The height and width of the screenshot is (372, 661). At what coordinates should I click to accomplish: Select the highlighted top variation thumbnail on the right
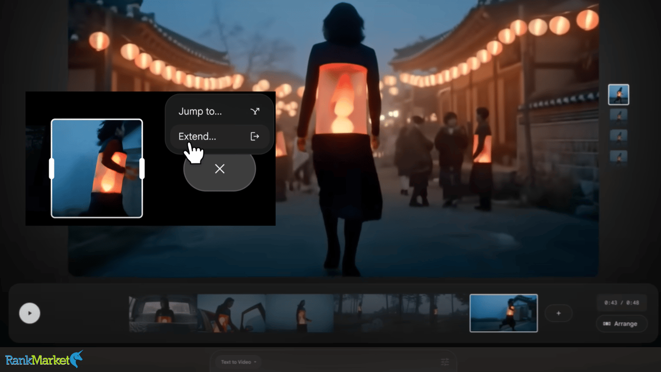tap(618, 94)
